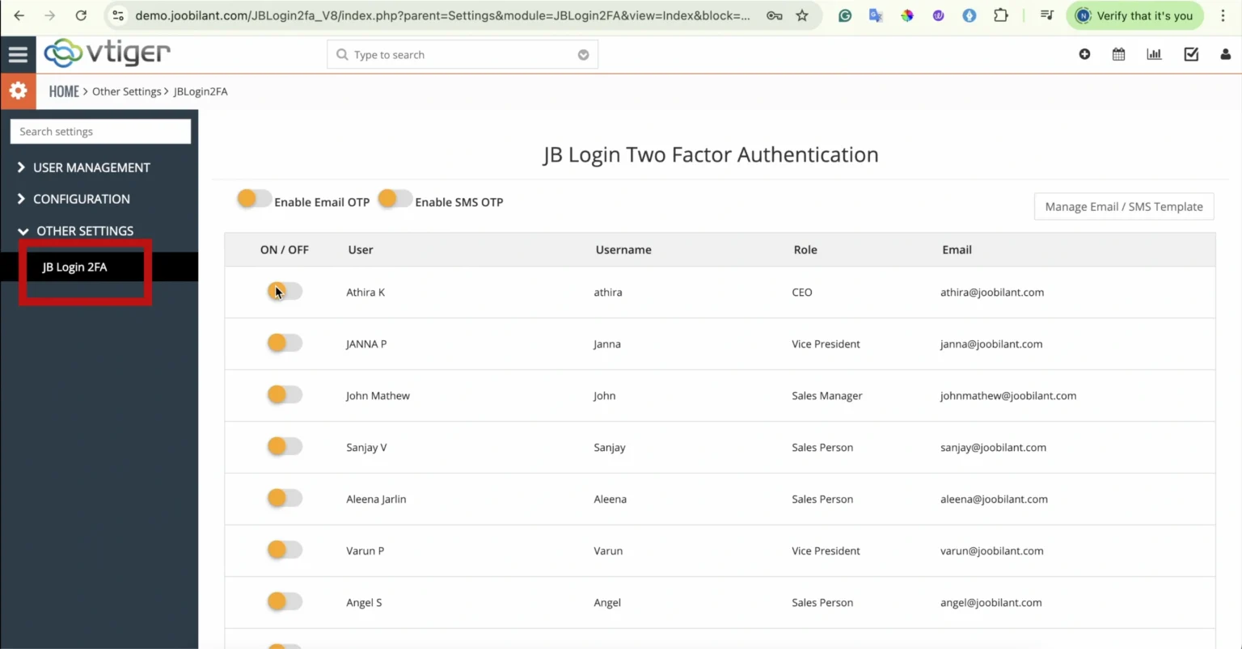
Task: Click the HOME breadcrumb
Action: tap(64, 91)
